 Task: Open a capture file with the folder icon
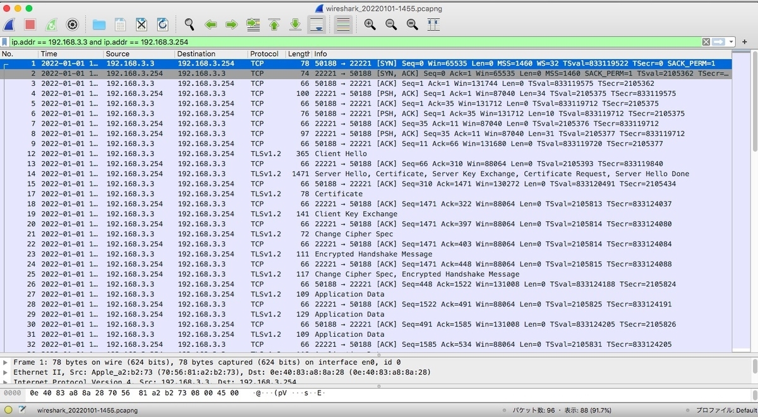pos(99,24)
